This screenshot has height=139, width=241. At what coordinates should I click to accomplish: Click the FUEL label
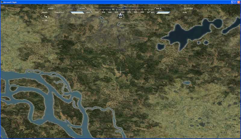[x=185, y=13]
